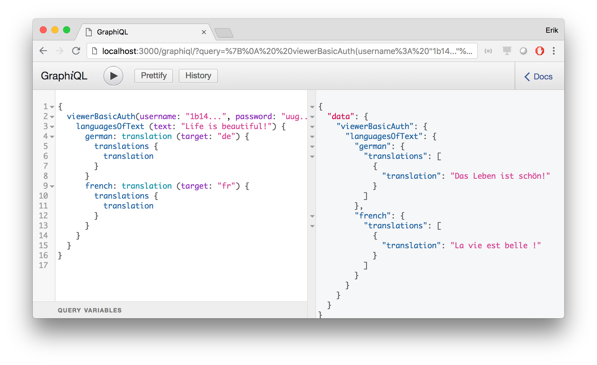Reload the page
597x365 pixels.
tap(76, 51)
